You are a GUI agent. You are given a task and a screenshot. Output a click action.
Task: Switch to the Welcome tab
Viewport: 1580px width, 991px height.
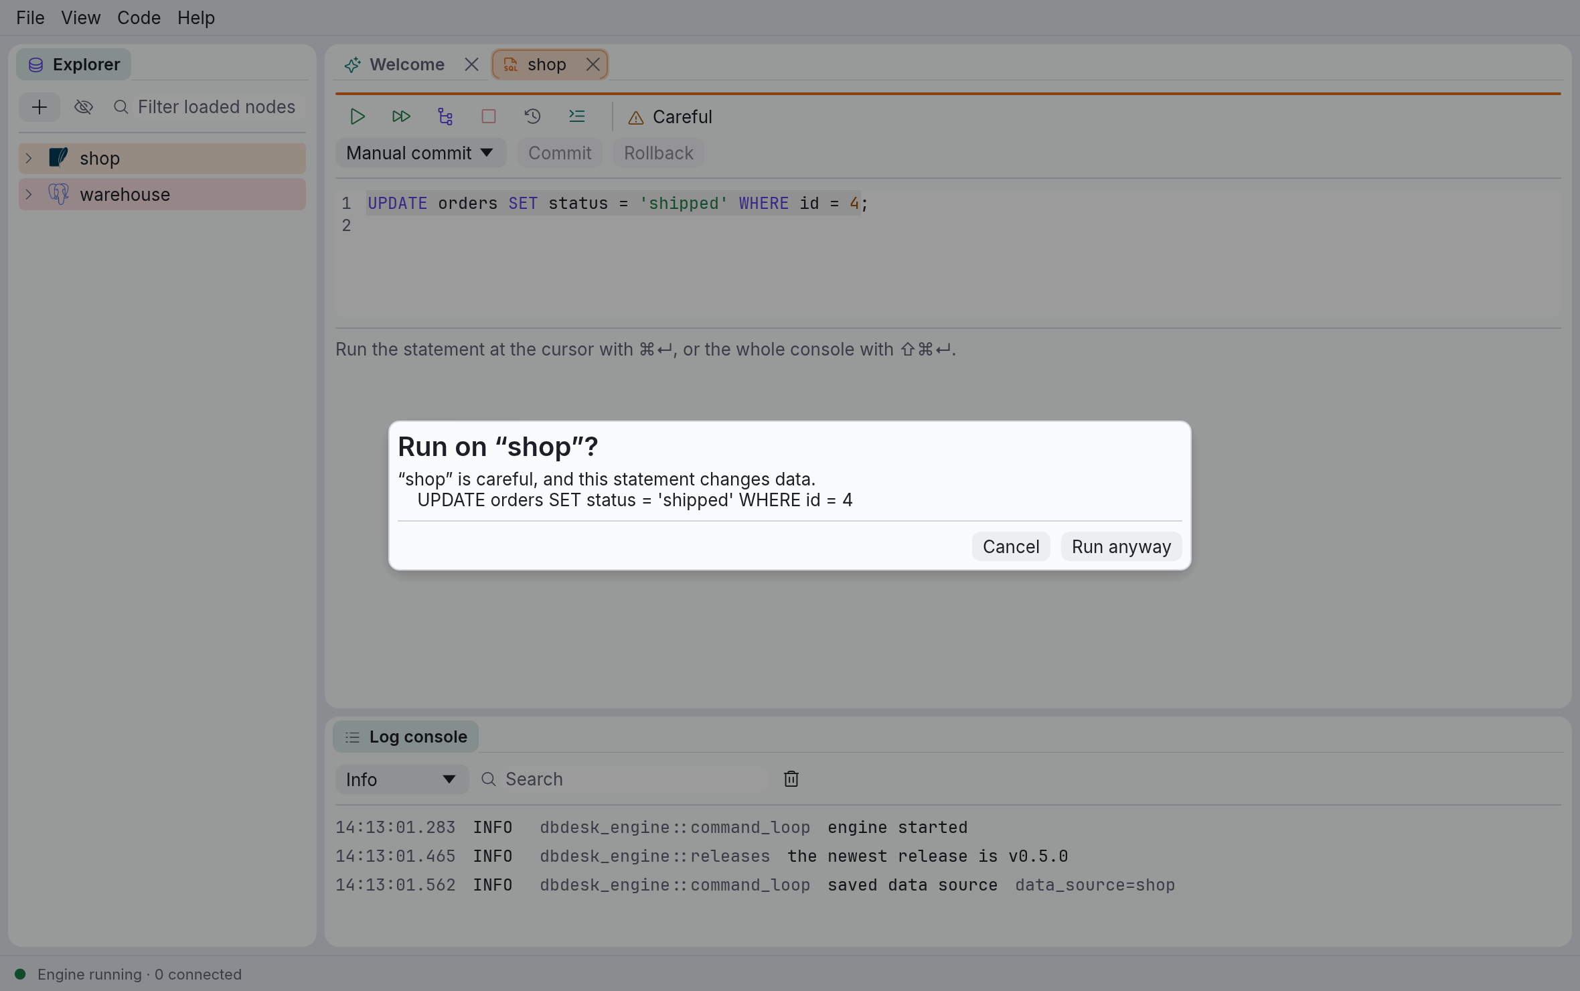click(x=406, y=64)
